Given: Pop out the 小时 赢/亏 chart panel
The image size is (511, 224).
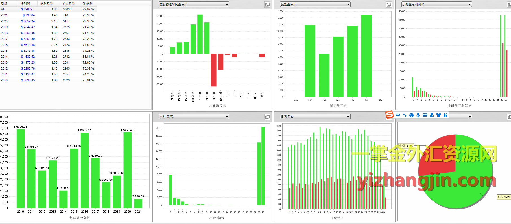Looking at the screenshot, I should 267,117.
